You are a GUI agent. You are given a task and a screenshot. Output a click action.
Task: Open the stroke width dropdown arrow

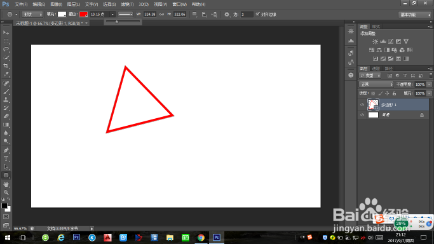(x=112, y=15)
